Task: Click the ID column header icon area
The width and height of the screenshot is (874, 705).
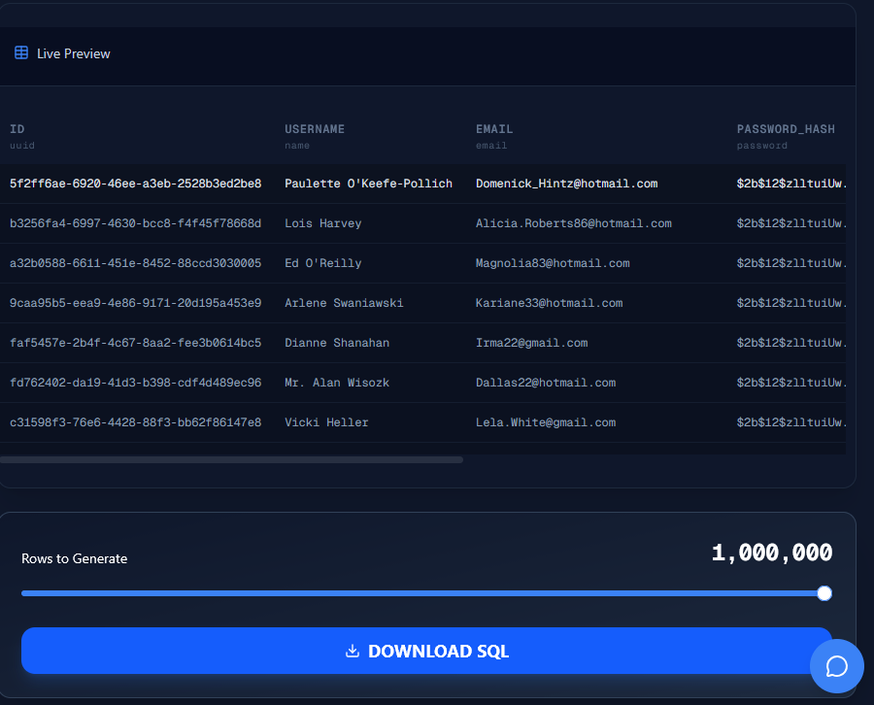Action: click(x=17, y=128)
